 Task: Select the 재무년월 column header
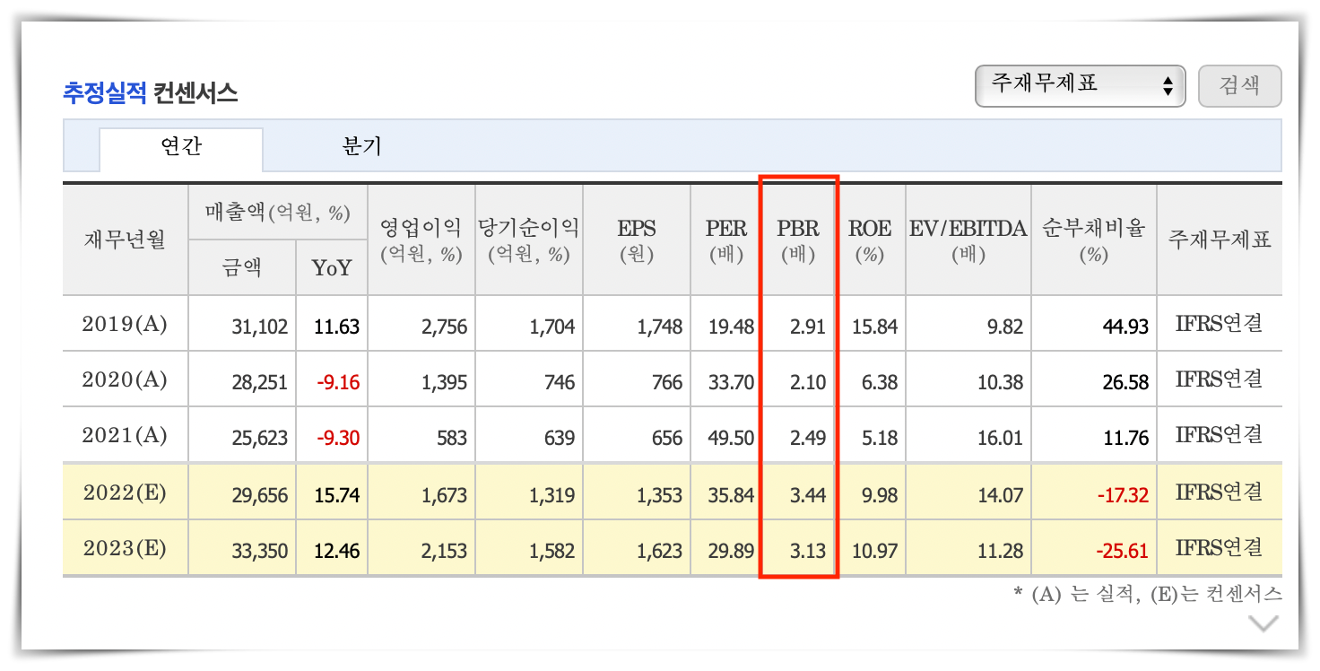pos(126,240)
